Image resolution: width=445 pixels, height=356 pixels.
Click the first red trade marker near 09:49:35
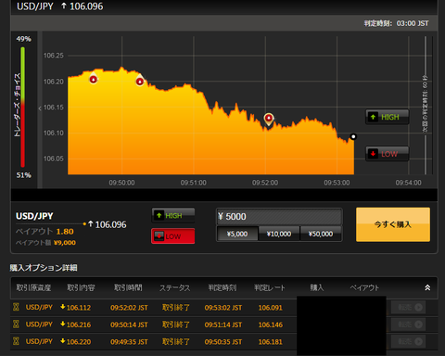pyautogui.click(x=94, y=79)
